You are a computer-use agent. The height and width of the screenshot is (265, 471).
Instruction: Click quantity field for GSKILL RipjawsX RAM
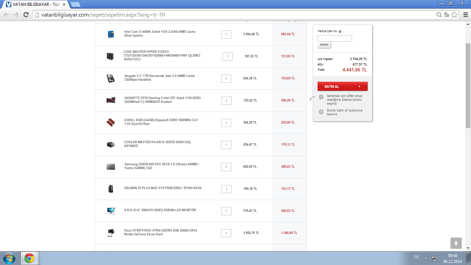click(226, 123)
